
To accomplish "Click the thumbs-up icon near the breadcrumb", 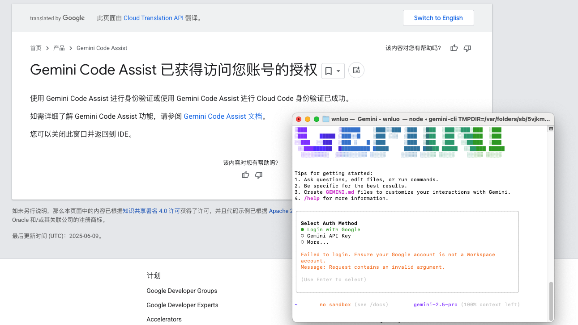I will point(454,48).
